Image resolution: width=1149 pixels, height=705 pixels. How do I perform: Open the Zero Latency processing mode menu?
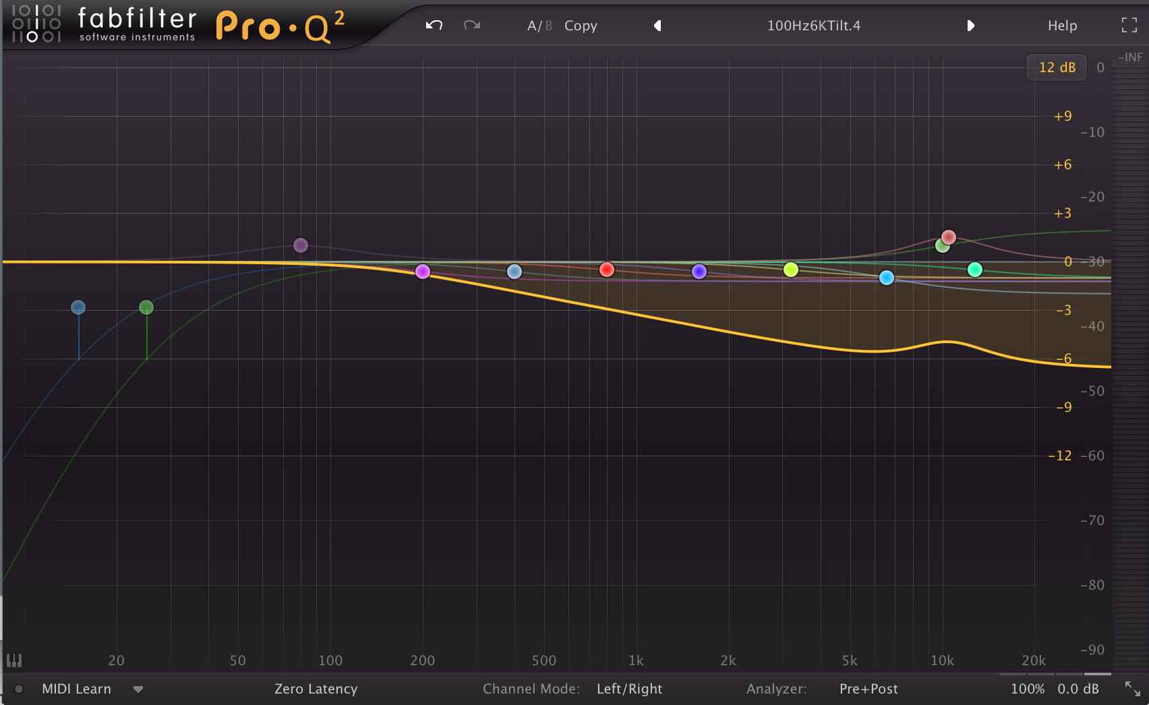point(316,689)
